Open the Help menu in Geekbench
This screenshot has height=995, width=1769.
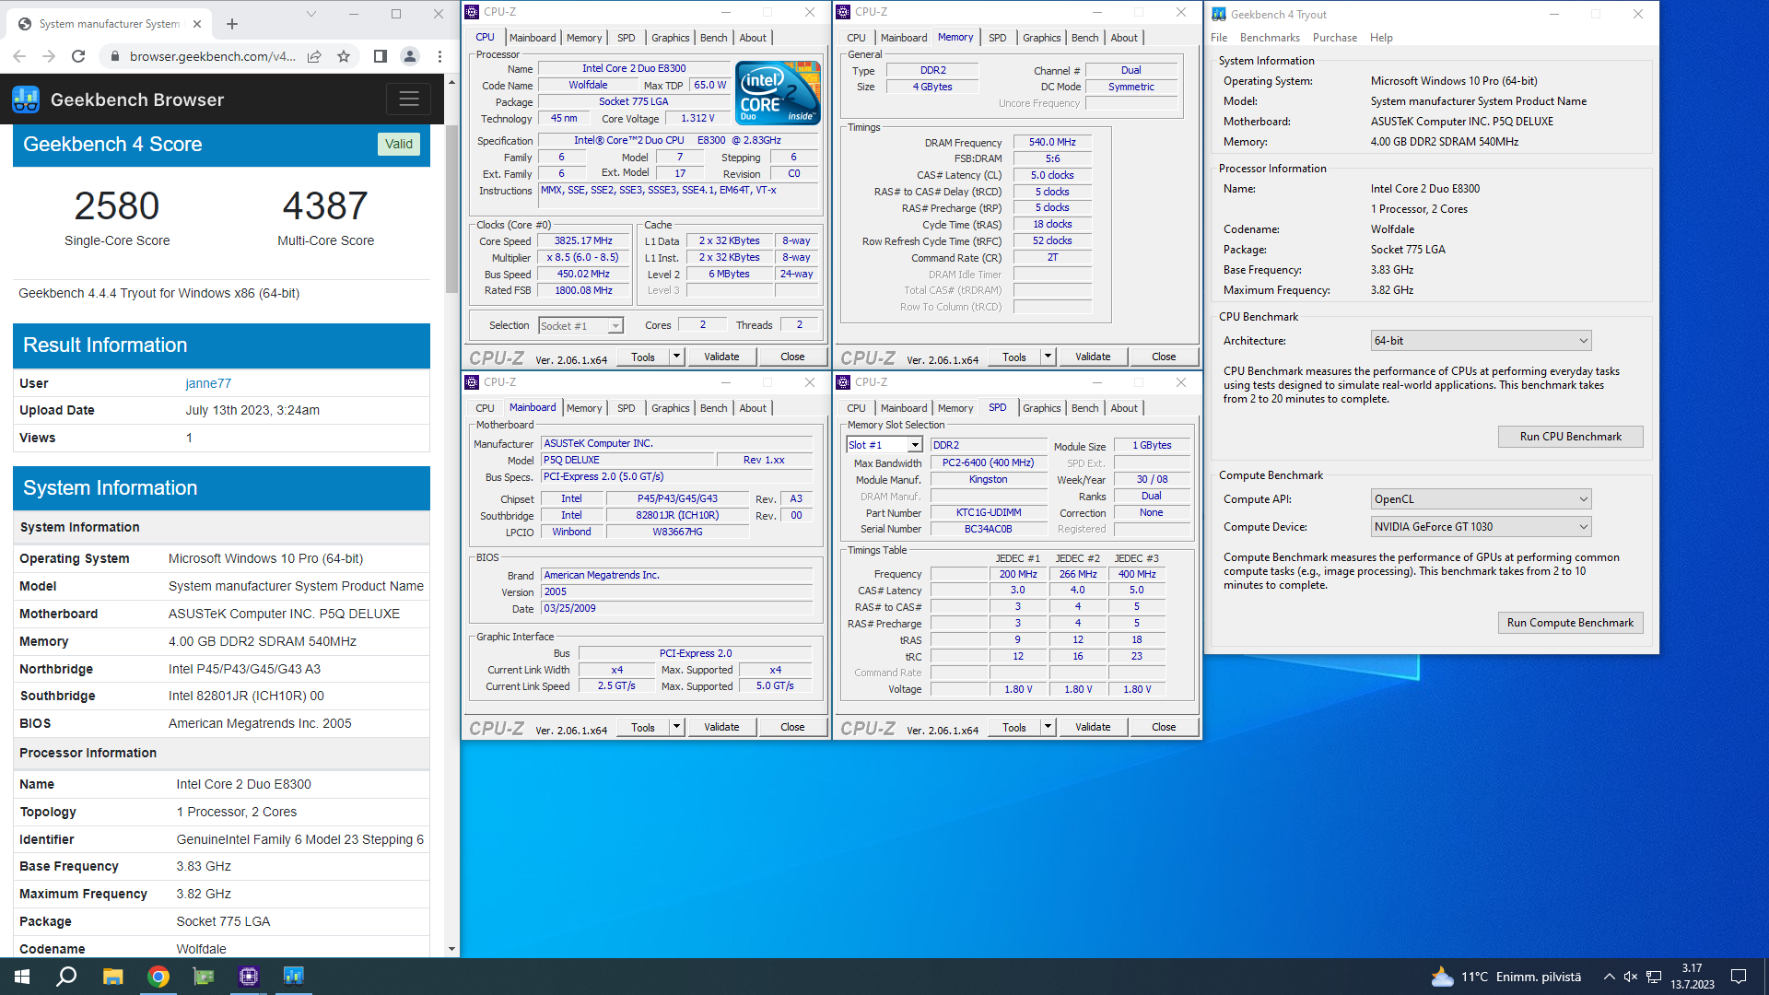(x=1381, y=38)
